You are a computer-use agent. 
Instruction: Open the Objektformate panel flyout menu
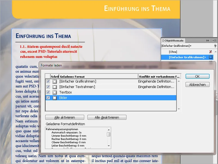[214, 40]
